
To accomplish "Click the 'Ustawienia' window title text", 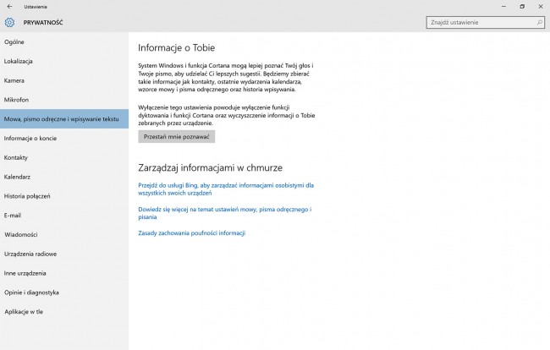I will (36, 7).
